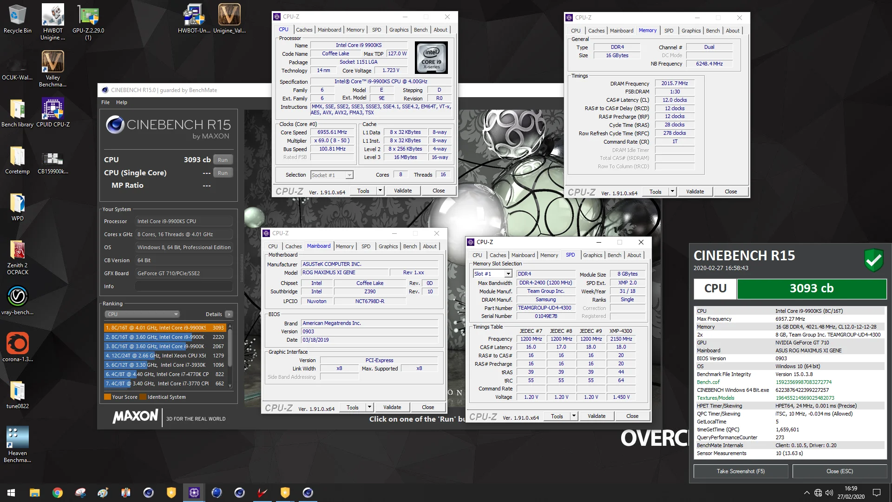Run the Cinebench CPU test
The height and width of the screenshot is (502, 892).
pyautogui.click(x=223, y=160)
